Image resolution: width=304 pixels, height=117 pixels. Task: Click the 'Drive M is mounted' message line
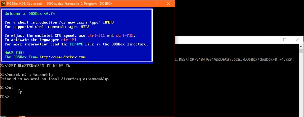(x=55, y=79)
